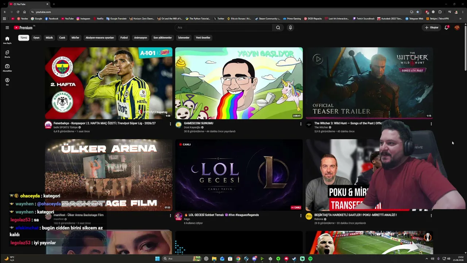The height and width of the screenshot is (263, 467).
Task: Open the Telegram Web bookmark
Action: point(414,19)
